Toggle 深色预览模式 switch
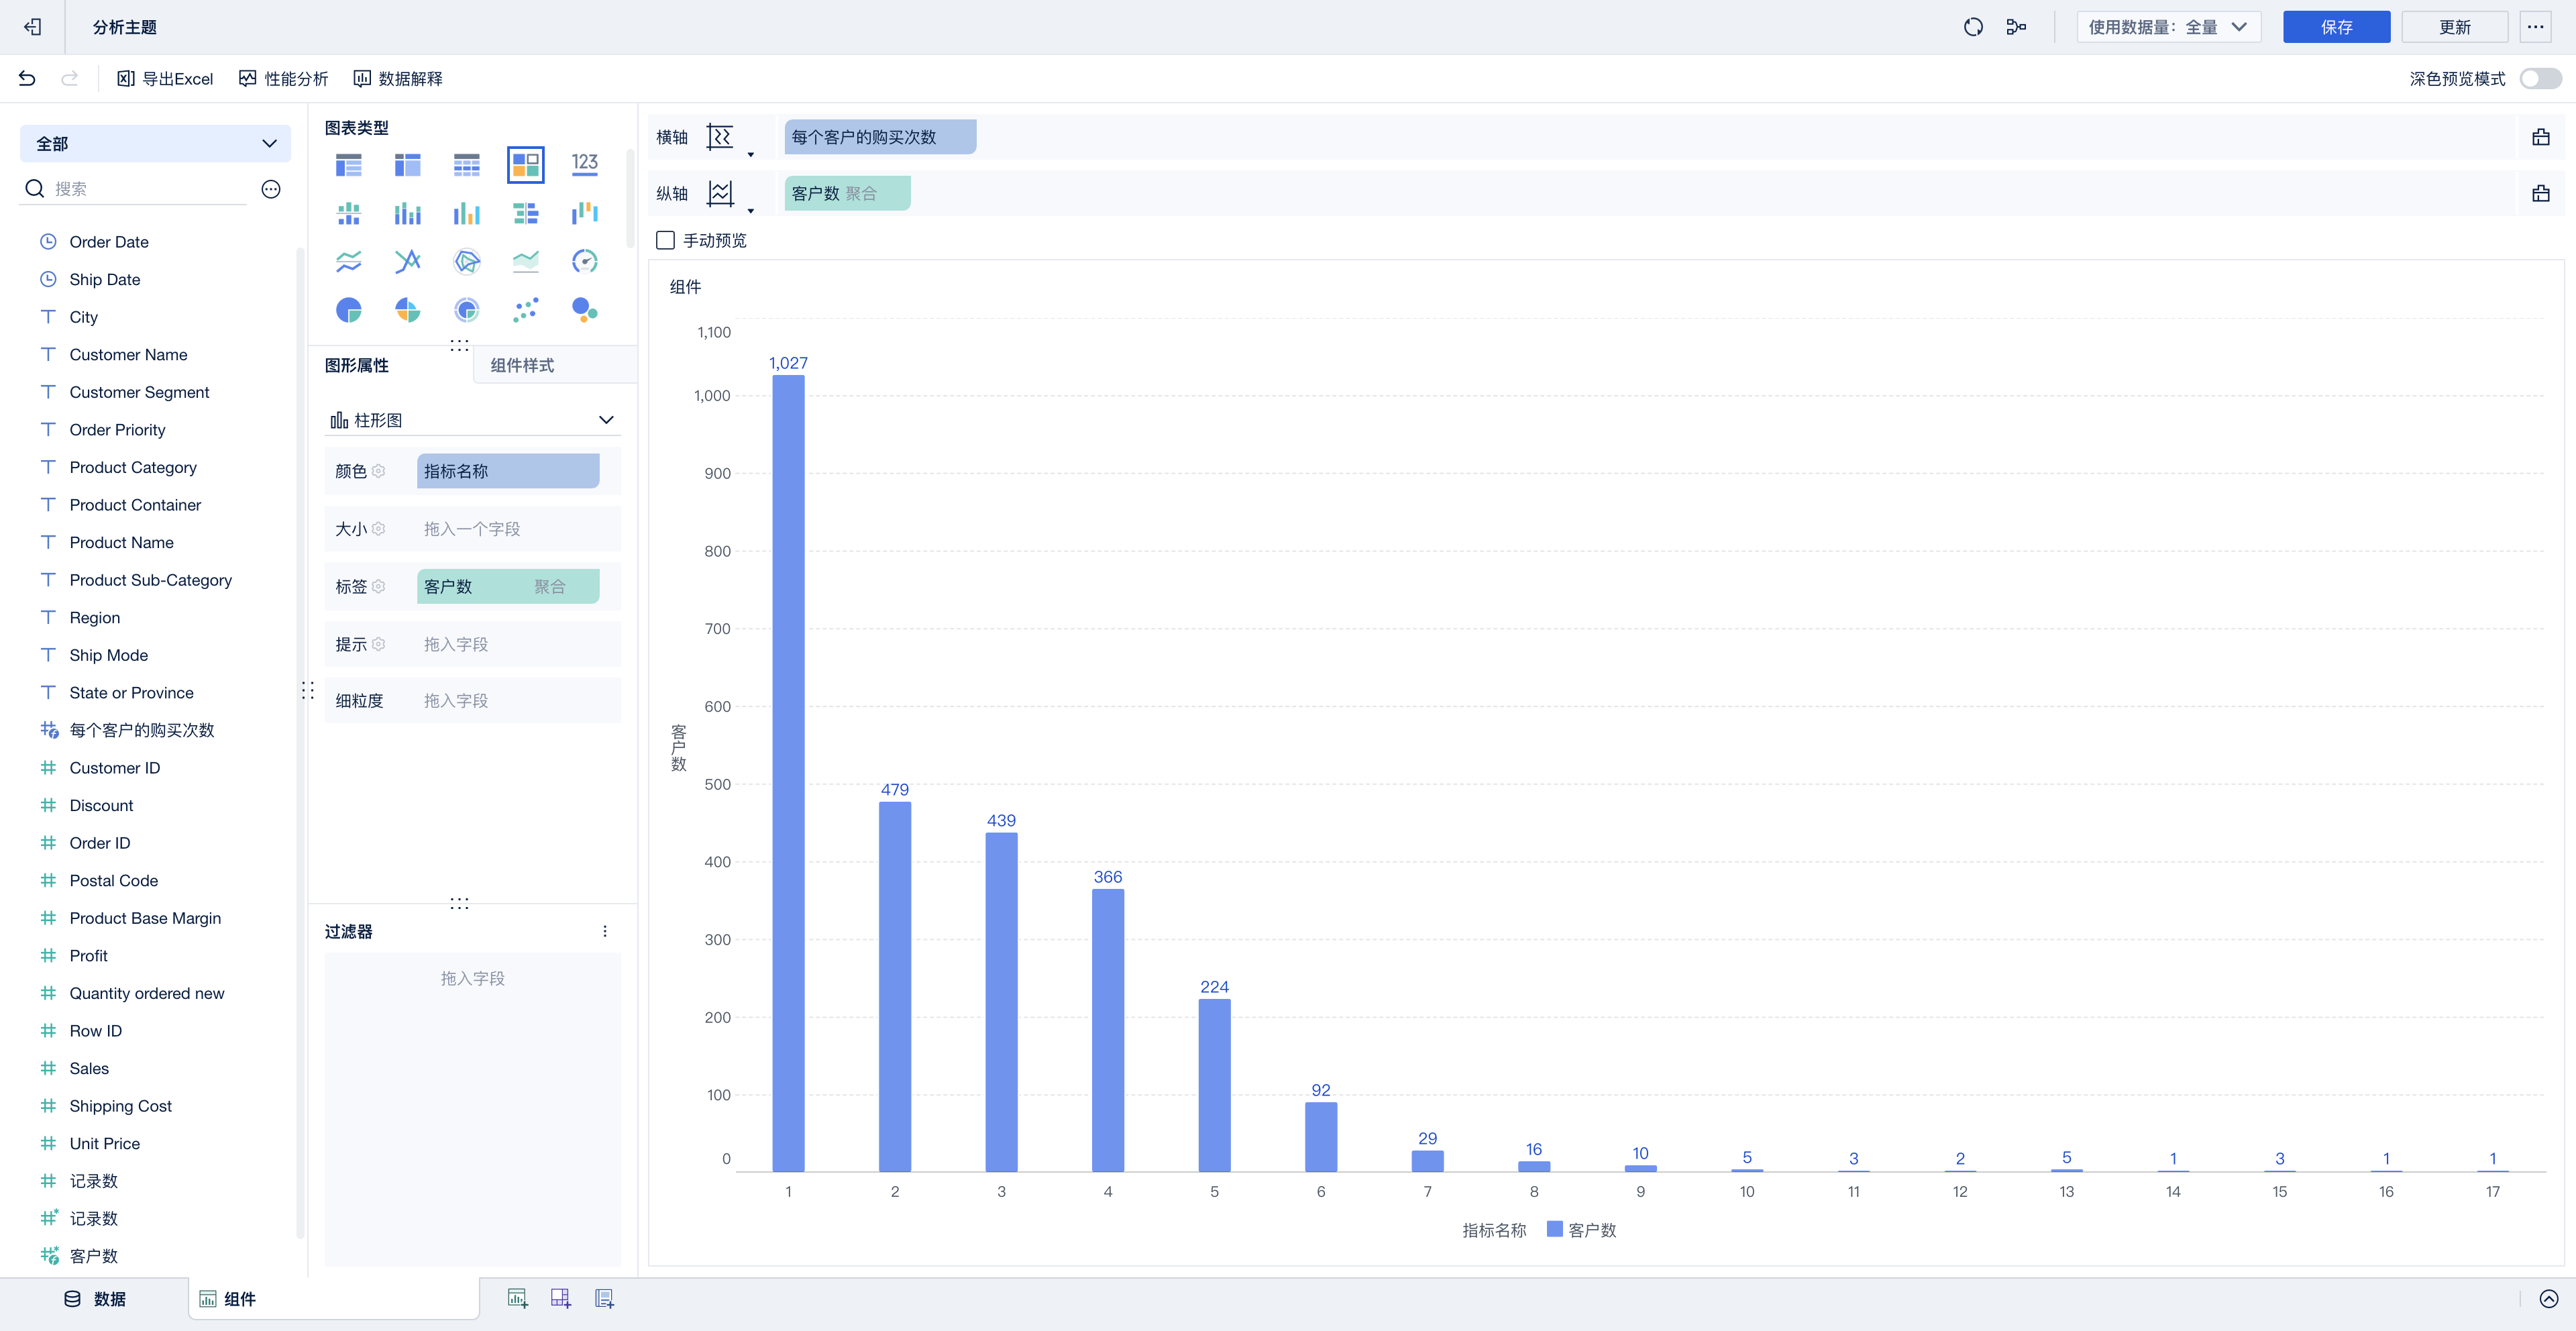This screenshot has height=1331, width=2576. [x=2540, y=78]
